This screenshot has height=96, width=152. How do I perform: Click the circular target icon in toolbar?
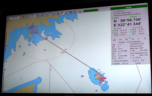tap(27, 16)
